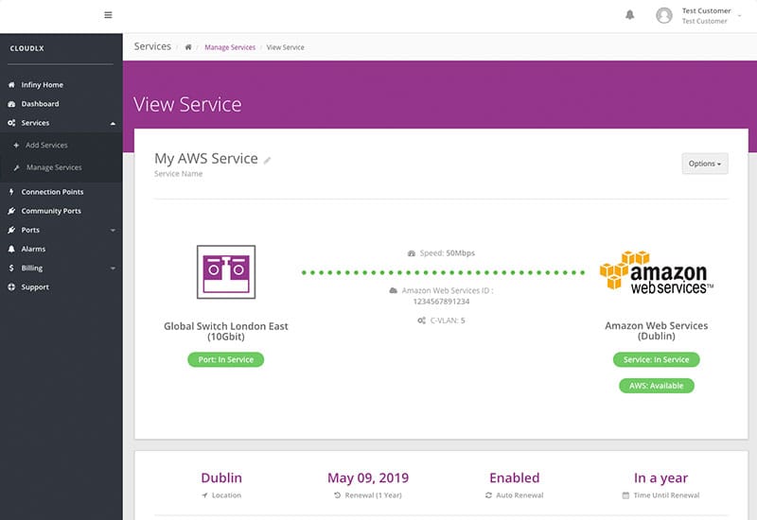
Task: Click the Dublin location value
Action: pos(221,478)
